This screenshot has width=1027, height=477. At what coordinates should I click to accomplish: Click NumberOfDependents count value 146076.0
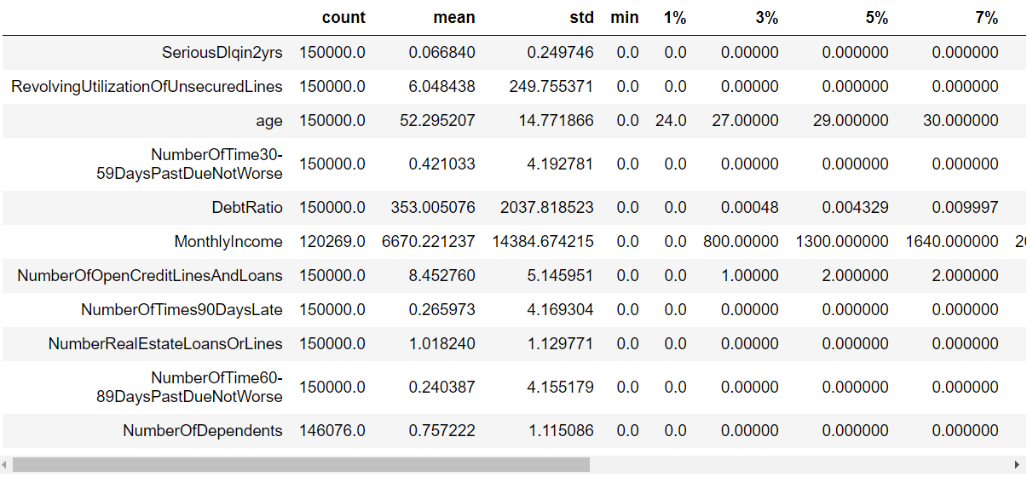[x=332, y=430]
